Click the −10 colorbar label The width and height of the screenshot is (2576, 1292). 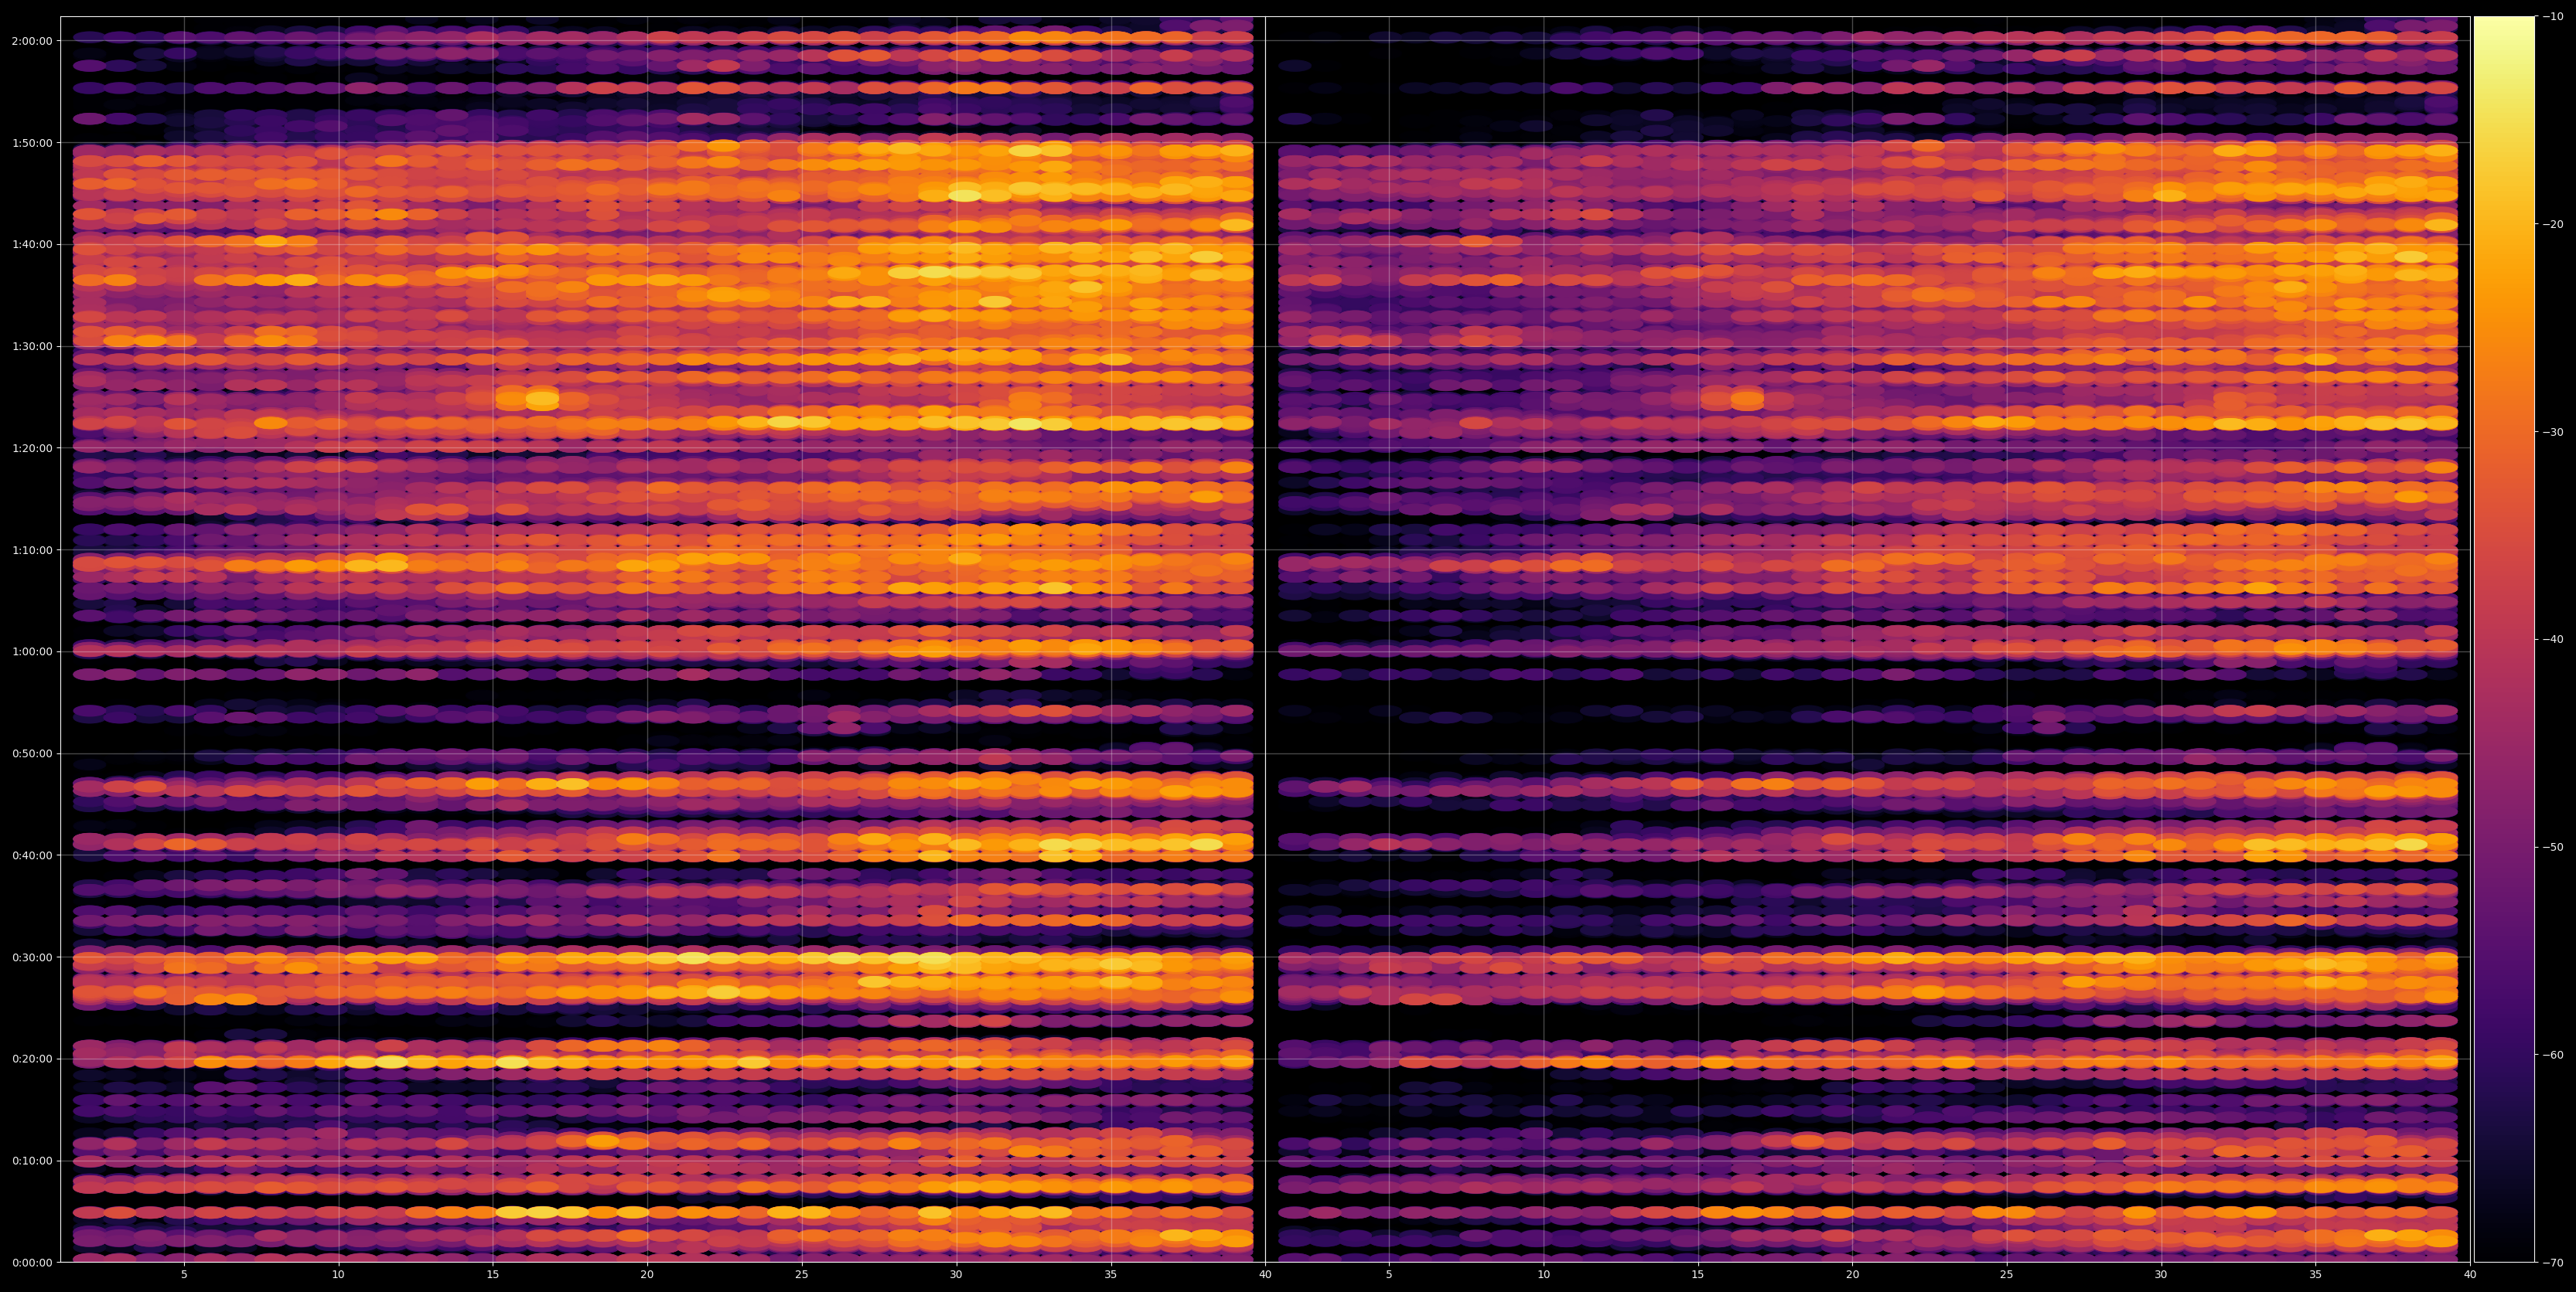click(x=2553, y=17)
